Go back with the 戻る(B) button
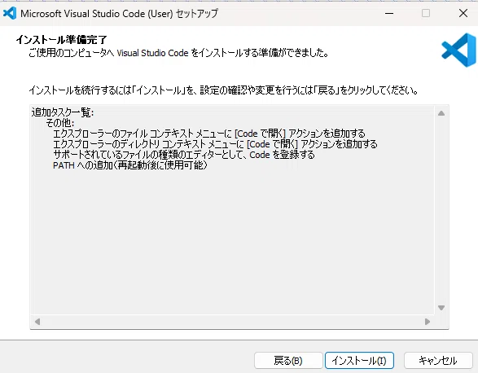Viewport: 478px width, 373px height. point(288,361)
